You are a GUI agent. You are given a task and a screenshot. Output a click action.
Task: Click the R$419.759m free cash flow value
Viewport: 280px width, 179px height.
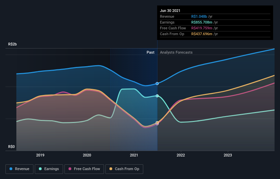tap(202, 28)
